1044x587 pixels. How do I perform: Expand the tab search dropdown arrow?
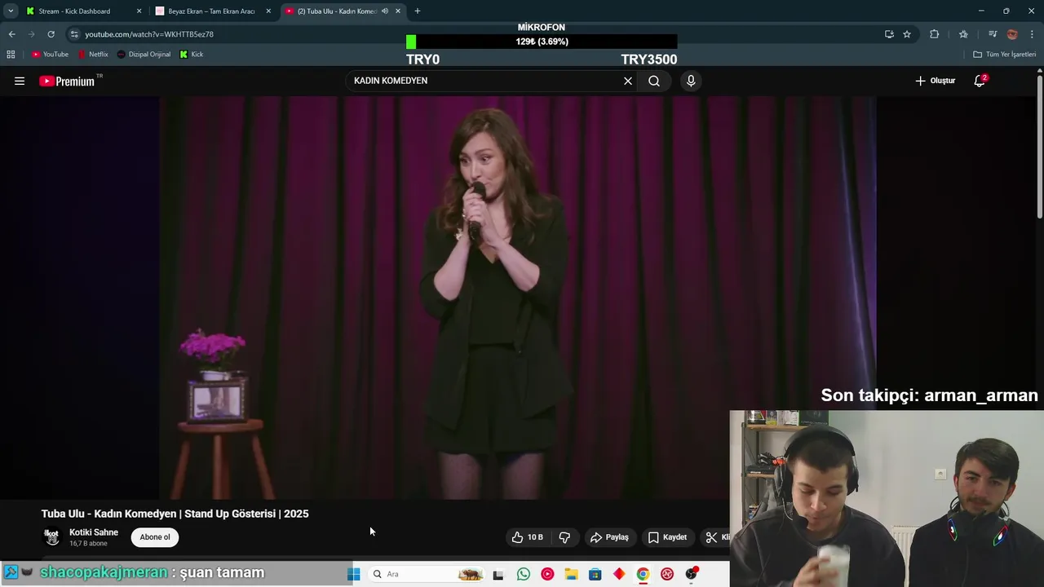[x=11, y=11]
